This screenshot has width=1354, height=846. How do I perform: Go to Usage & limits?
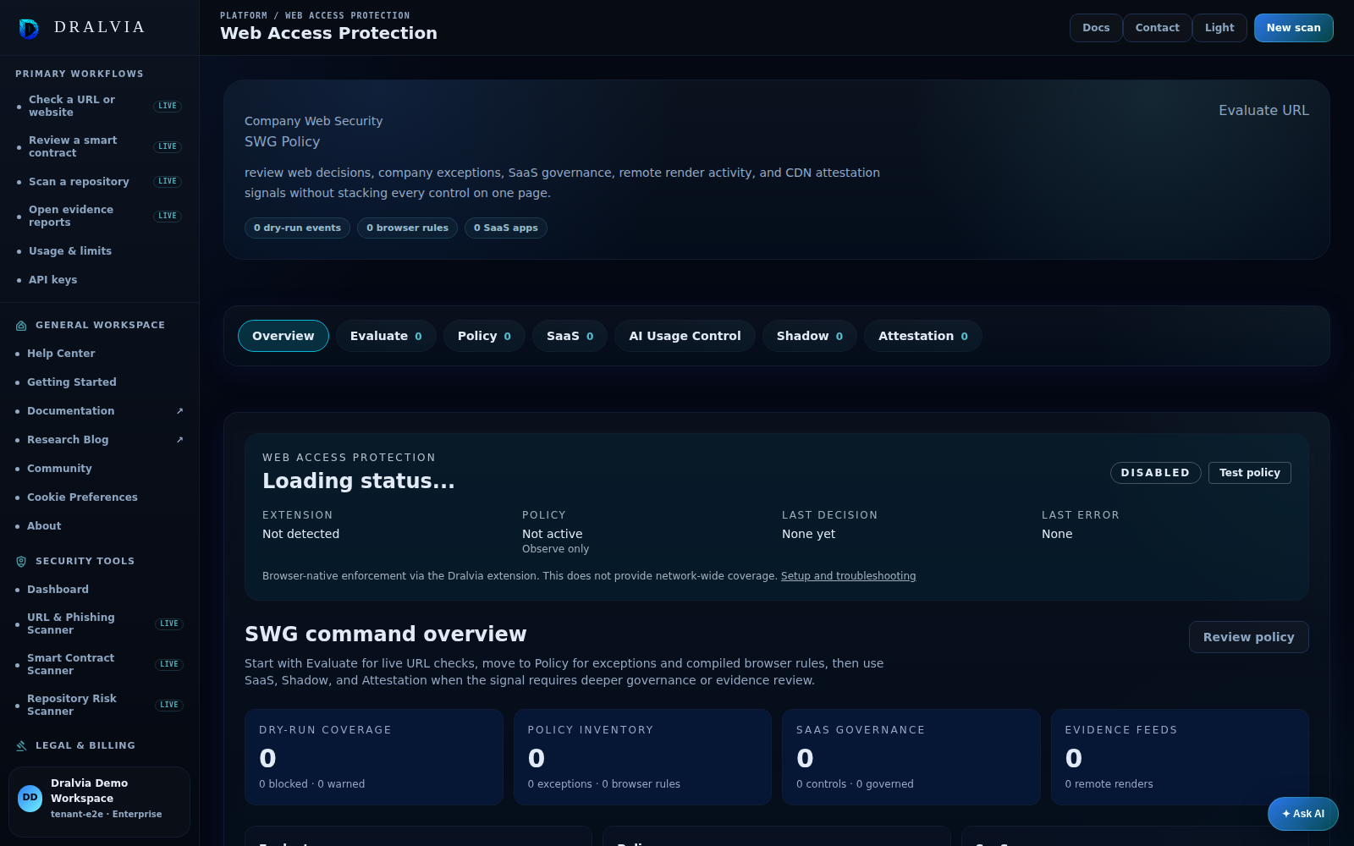pyautogui.click(x=99, y=251)
